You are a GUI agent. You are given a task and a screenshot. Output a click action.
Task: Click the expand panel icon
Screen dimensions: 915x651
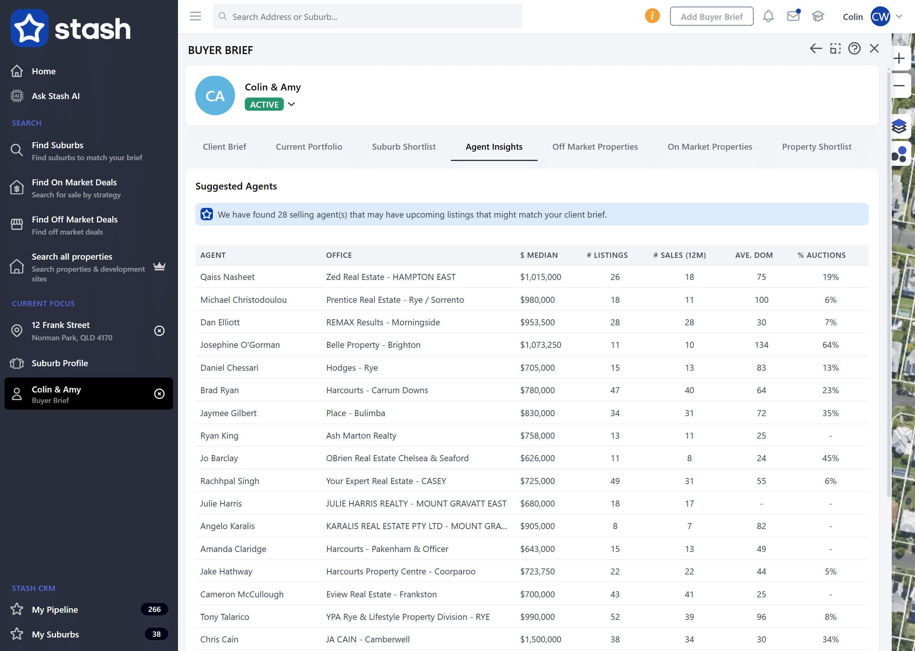coord(835,49)
